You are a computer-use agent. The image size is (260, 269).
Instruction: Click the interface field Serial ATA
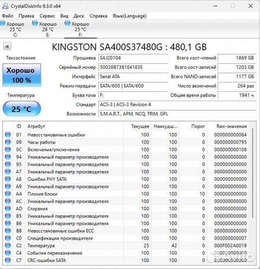(x=133, y=77)
